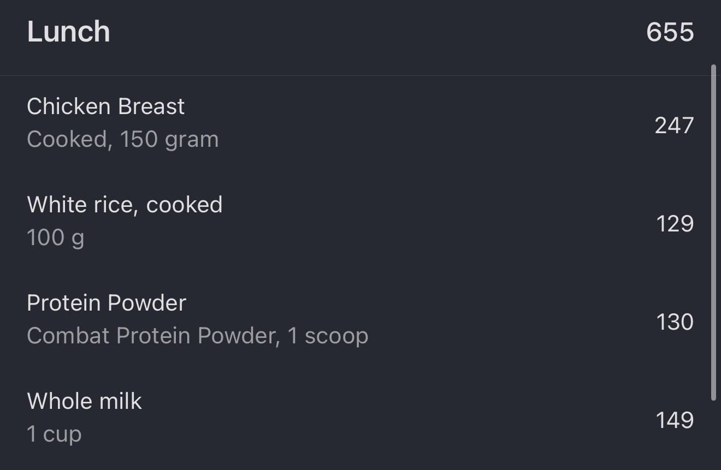
Task: Click the word "cooked" in the rice title
Action: (x=184, y=205)
